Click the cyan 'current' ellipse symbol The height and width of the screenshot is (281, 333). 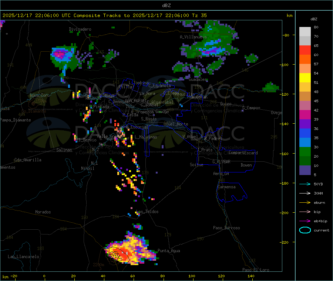coord(305,230)
